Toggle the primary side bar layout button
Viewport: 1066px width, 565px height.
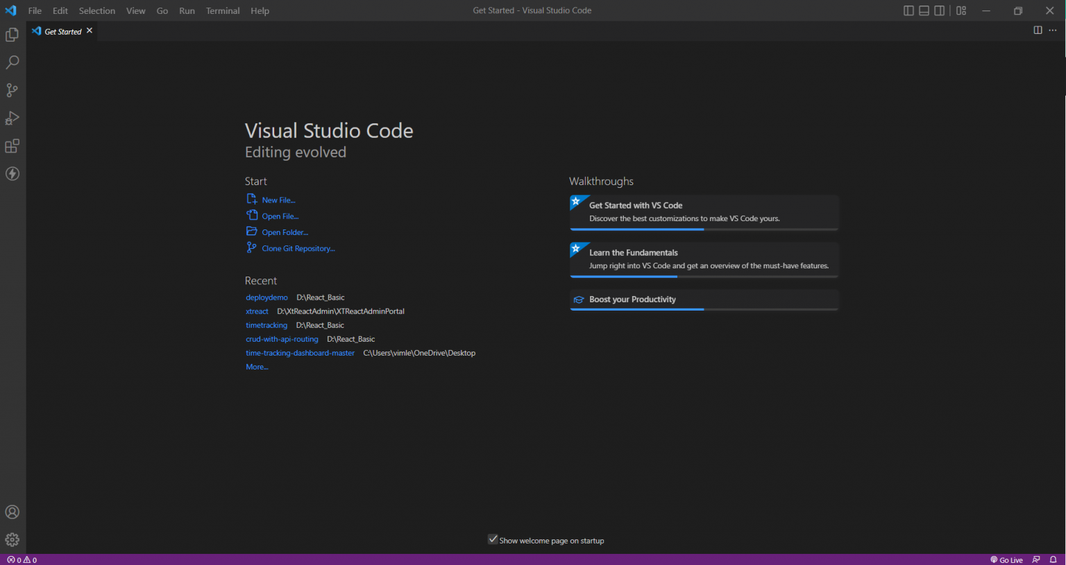908,10
